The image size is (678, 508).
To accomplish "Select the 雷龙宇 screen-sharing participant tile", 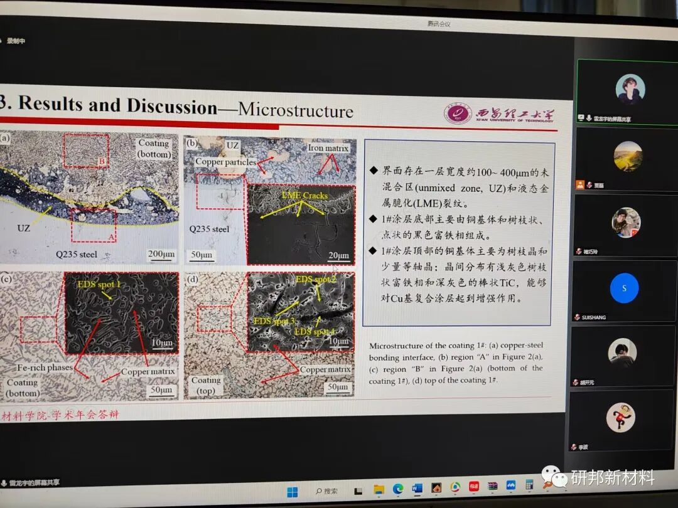I will (x=627, y=92).
